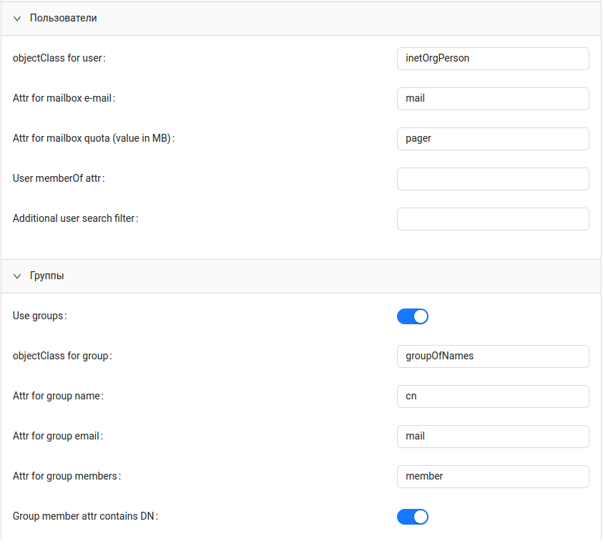This screenshot has width=603, height=549.
Task: Click the 'objectClass for user' label text
Action: point(59,58)
